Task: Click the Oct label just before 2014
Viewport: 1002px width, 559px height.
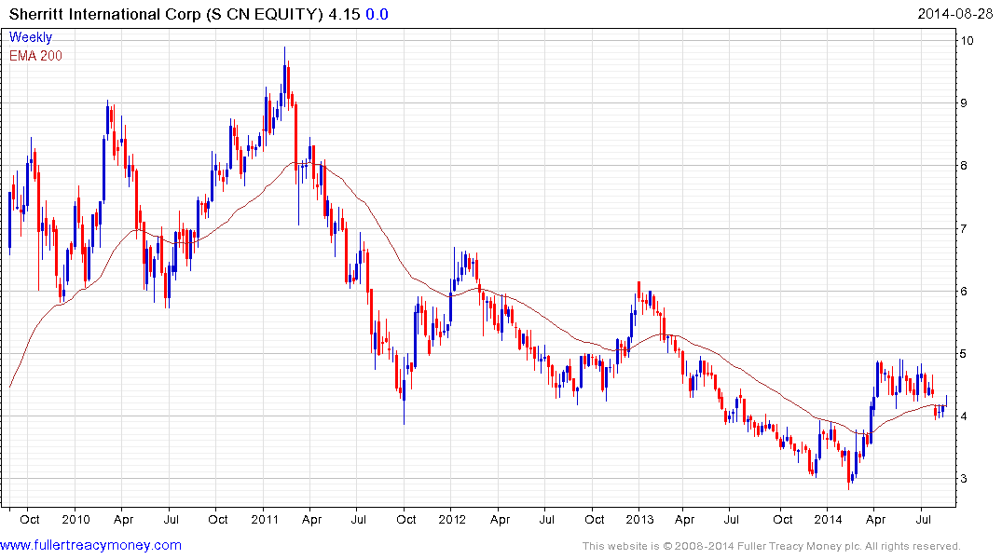Action: click(782, 519)
